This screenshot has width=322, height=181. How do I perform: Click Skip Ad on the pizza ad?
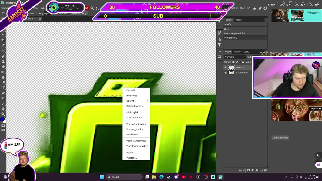pos(315,109)
